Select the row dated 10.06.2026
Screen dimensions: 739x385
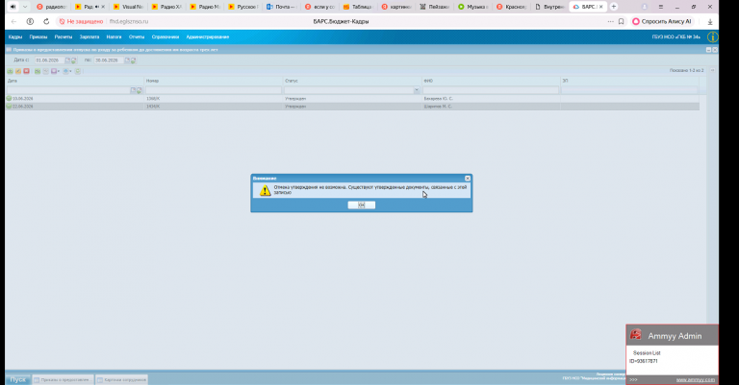click(x=352, y=99)
